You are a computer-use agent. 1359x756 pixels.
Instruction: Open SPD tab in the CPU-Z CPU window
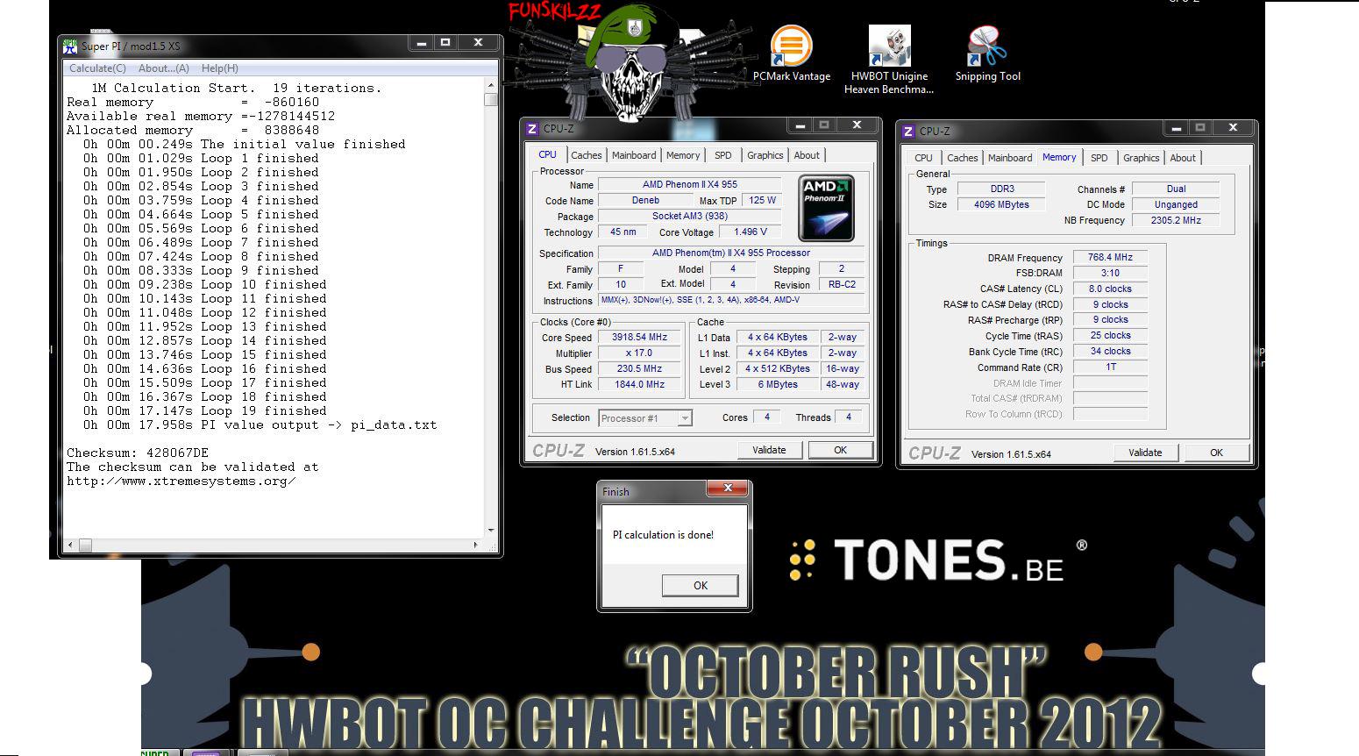(x=722, y=155)
